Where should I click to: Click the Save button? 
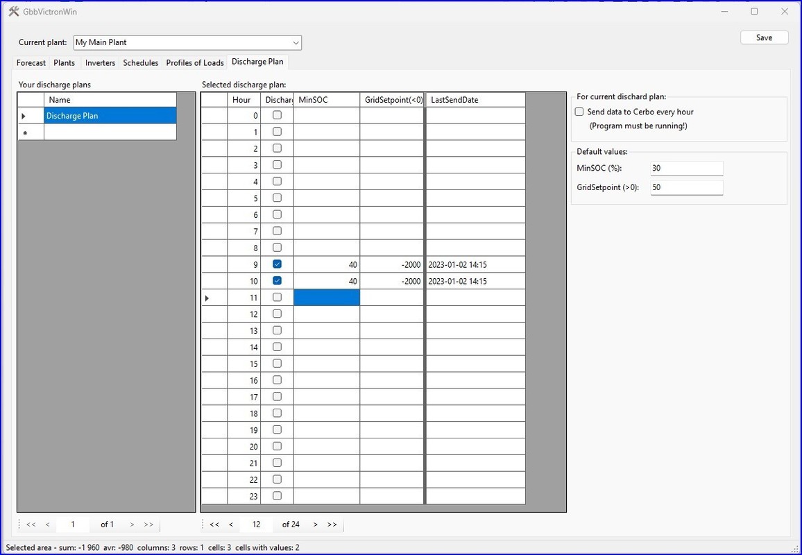[764, 37]
